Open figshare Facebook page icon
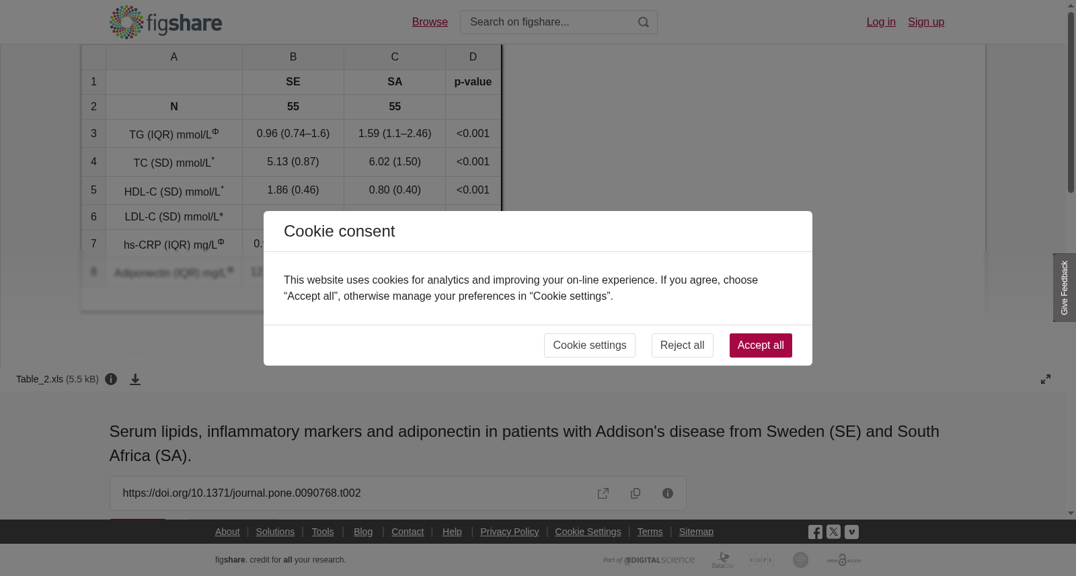1076x576 pixels. pos(815,532)
